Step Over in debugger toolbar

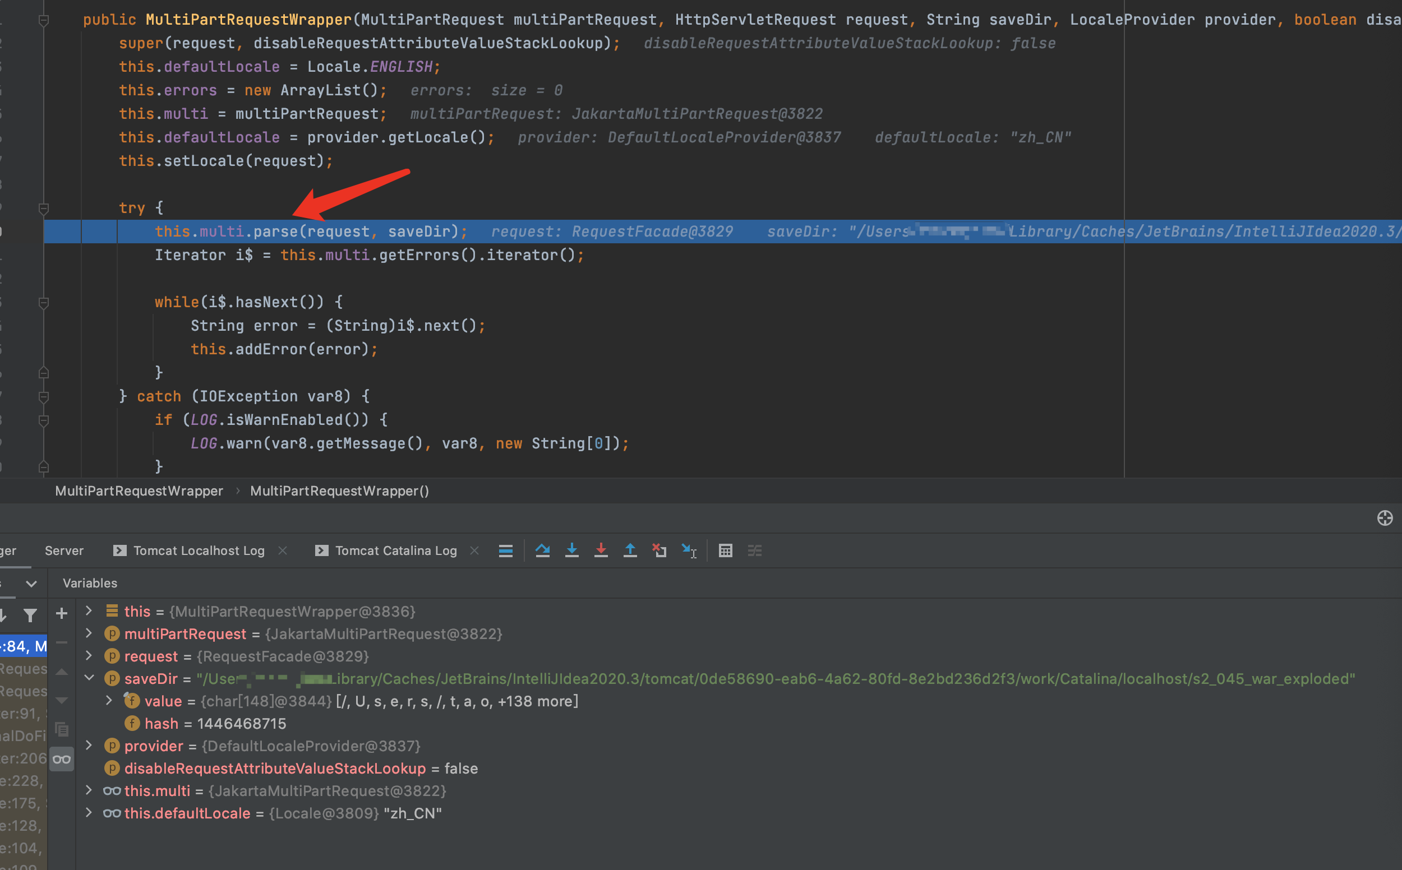[542, 550]
